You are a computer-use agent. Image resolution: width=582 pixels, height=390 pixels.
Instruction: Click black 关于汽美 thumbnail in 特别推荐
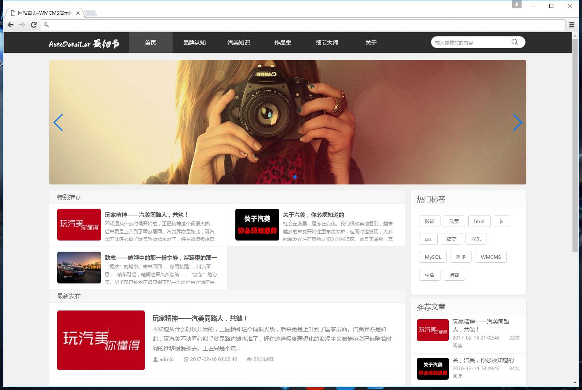[257, 225]
